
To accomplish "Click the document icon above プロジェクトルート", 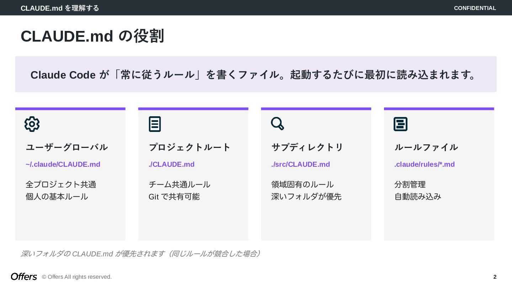I will (155, 124).
